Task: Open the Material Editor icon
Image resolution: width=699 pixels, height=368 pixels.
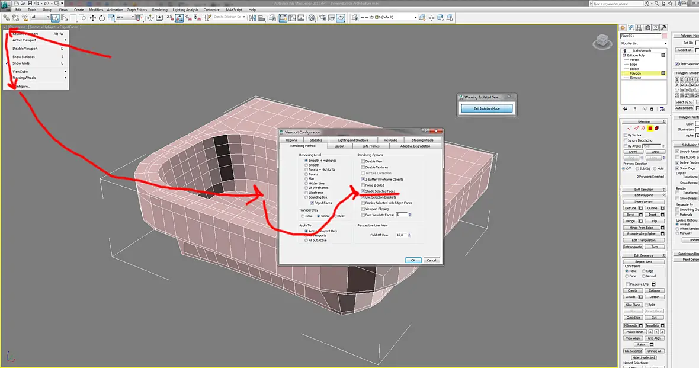Action: pyautogui.click(x=312, y=18)
